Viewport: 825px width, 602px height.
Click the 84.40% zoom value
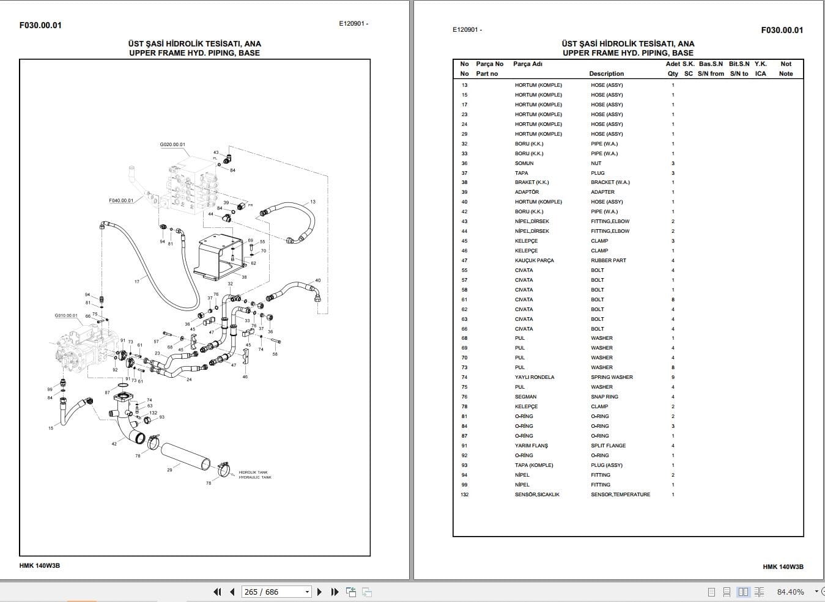pyautogui.click(x=790, y=592)
